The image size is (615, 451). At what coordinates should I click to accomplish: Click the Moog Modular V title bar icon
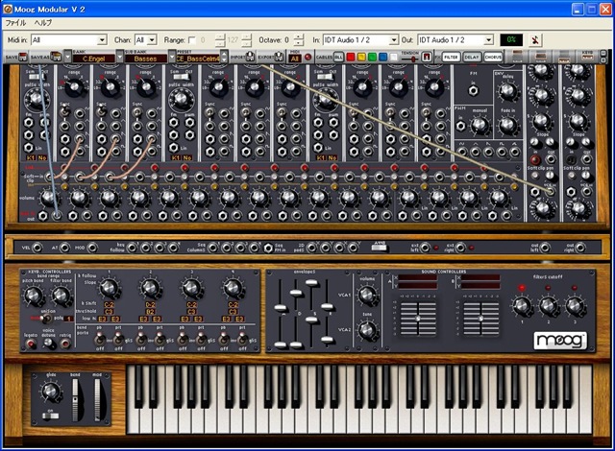pos(8,9)
